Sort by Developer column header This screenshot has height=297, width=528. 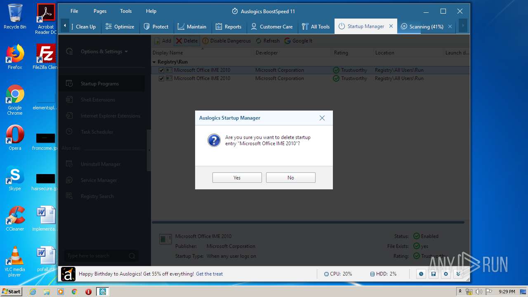tap(292, 53)
